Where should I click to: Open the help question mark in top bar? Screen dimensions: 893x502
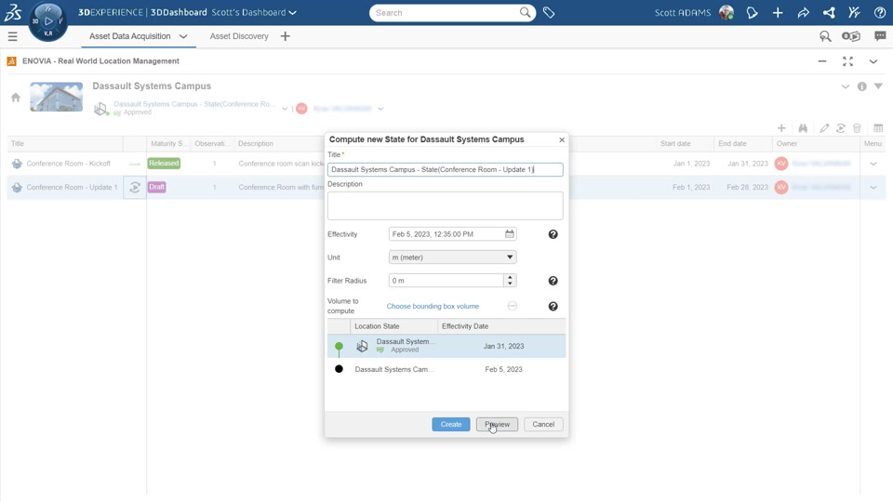[x=880, y=12]
